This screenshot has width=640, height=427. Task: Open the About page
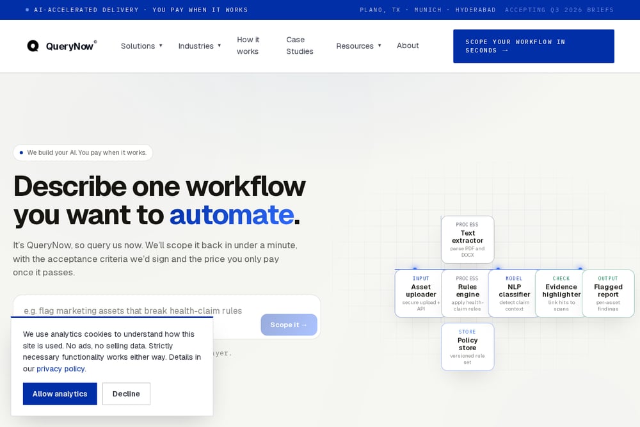408,45
